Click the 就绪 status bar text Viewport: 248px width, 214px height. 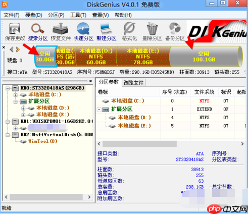pos(7,208)
